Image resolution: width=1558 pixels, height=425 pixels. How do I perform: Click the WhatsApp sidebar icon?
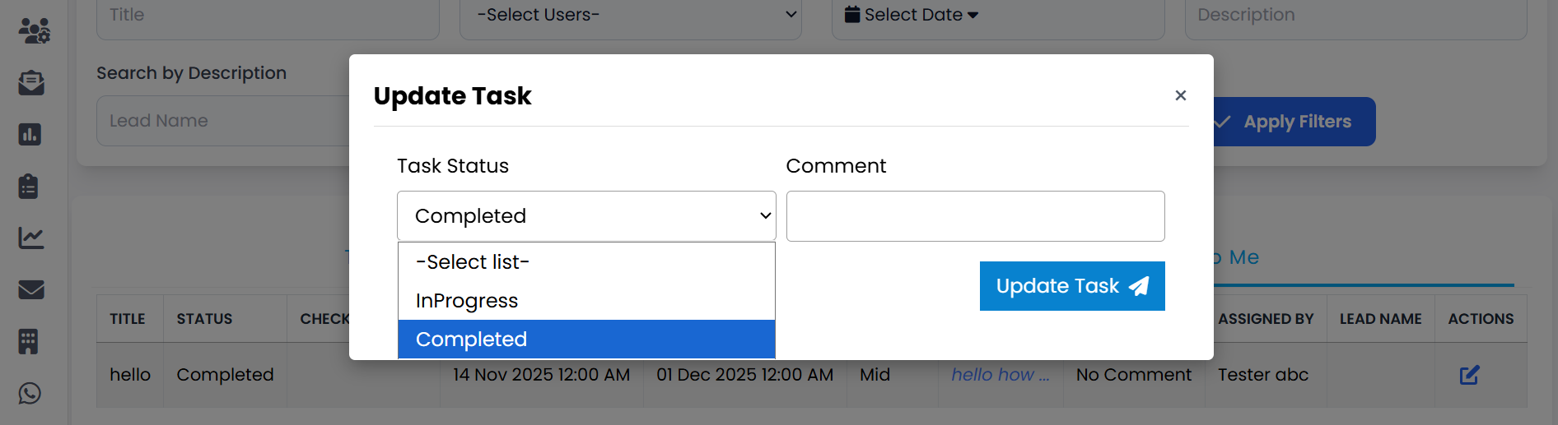point(30,394)
